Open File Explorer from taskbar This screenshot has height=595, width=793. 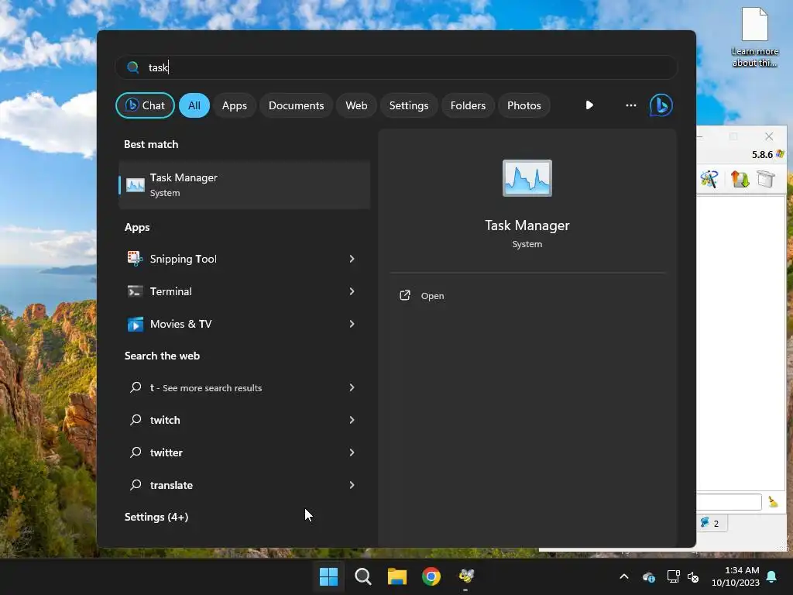(x=397, y=576)
